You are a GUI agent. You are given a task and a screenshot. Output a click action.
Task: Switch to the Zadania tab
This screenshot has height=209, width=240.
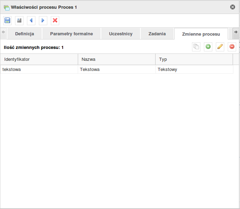157,34
